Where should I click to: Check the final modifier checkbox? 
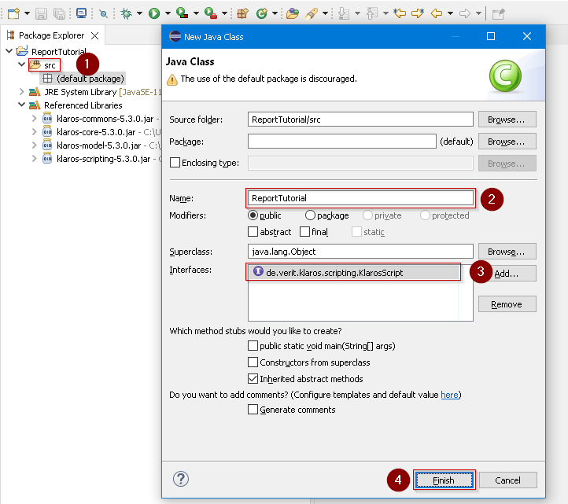(x=304, y=231)
